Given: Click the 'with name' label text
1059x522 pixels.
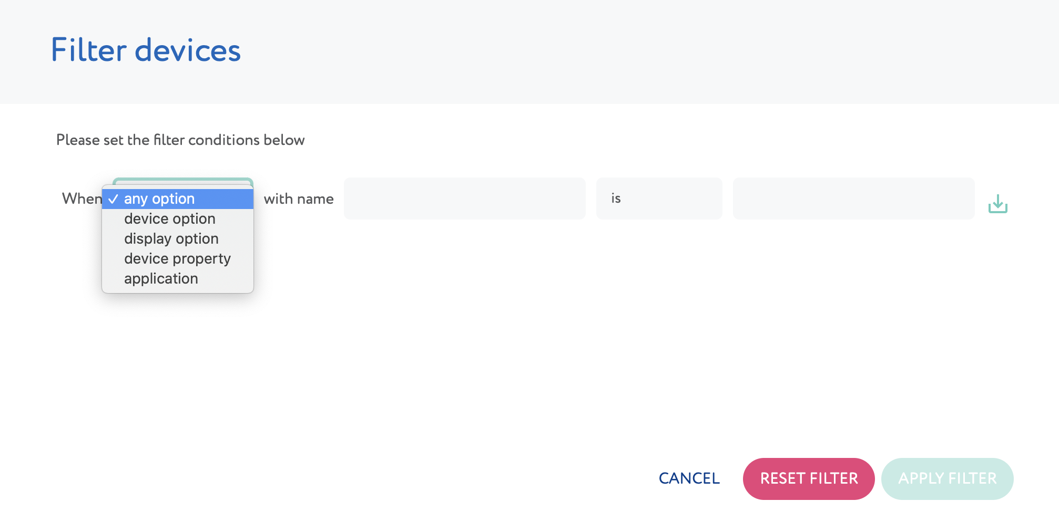Looking at the screenshot, I should pos(299,199).
